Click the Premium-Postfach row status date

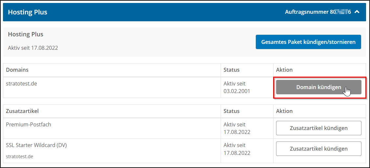pos(237,132)
